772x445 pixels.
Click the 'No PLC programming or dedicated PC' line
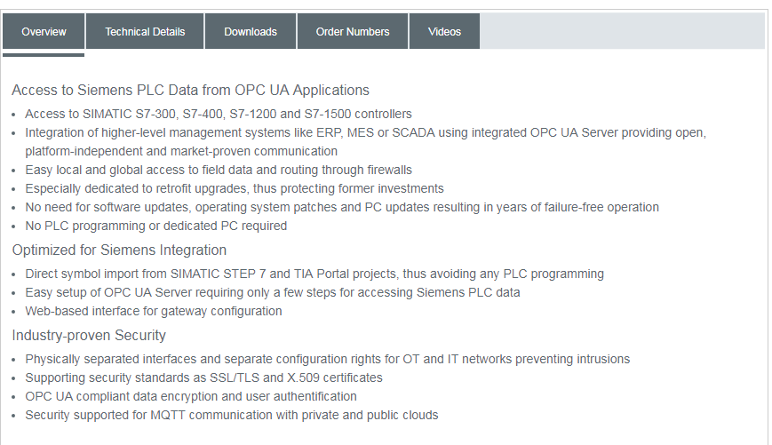(156, 226)
